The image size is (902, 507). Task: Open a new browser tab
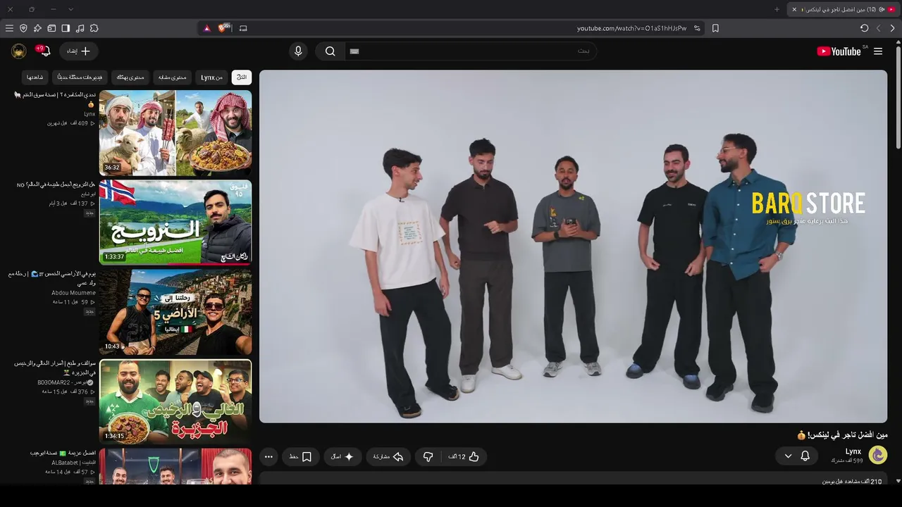click(777, 9)
